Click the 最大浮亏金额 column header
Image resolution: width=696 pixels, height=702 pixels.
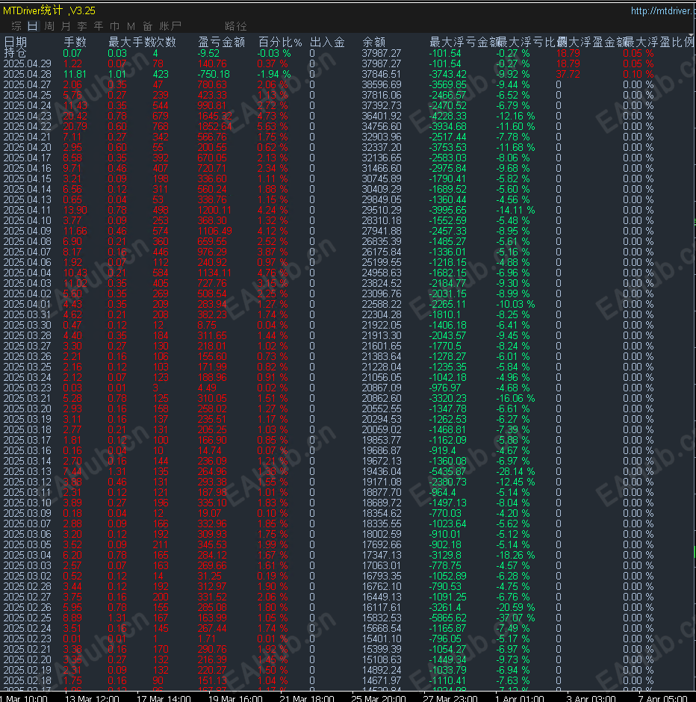(x=464, y=42)
